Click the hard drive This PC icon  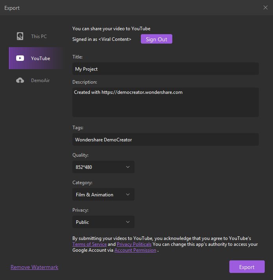click(20, 36)
